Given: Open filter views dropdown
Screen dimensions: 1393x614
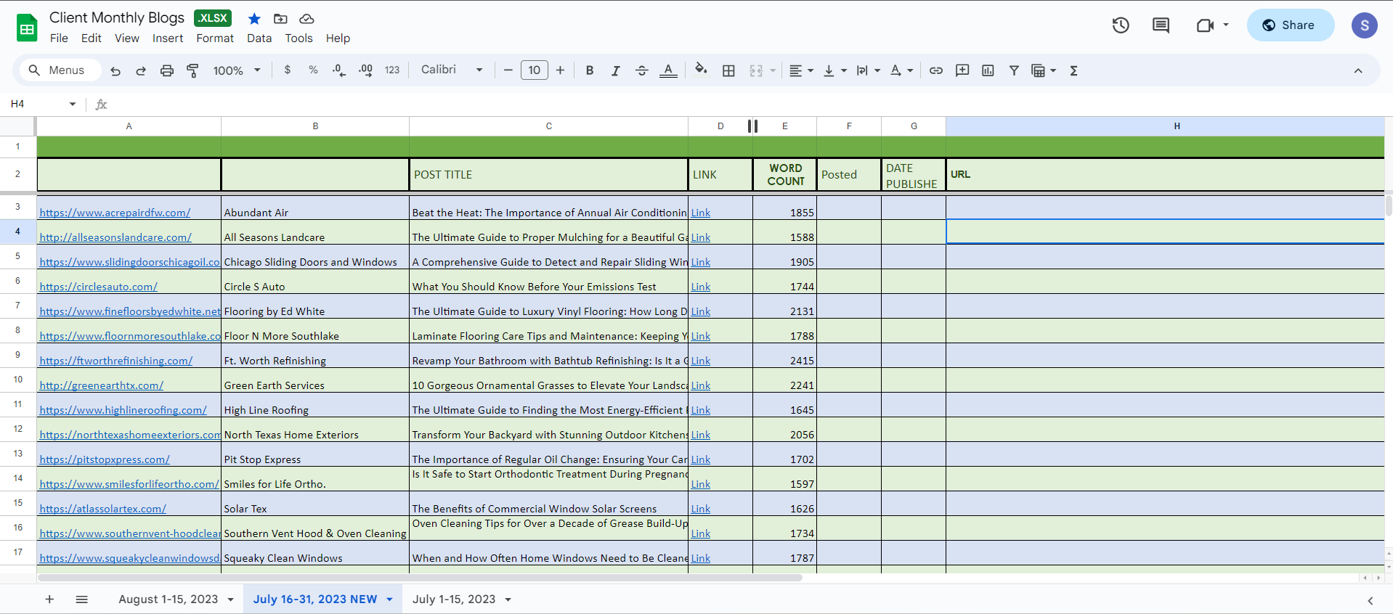Looking at the screenshot, I should 1044,70.
